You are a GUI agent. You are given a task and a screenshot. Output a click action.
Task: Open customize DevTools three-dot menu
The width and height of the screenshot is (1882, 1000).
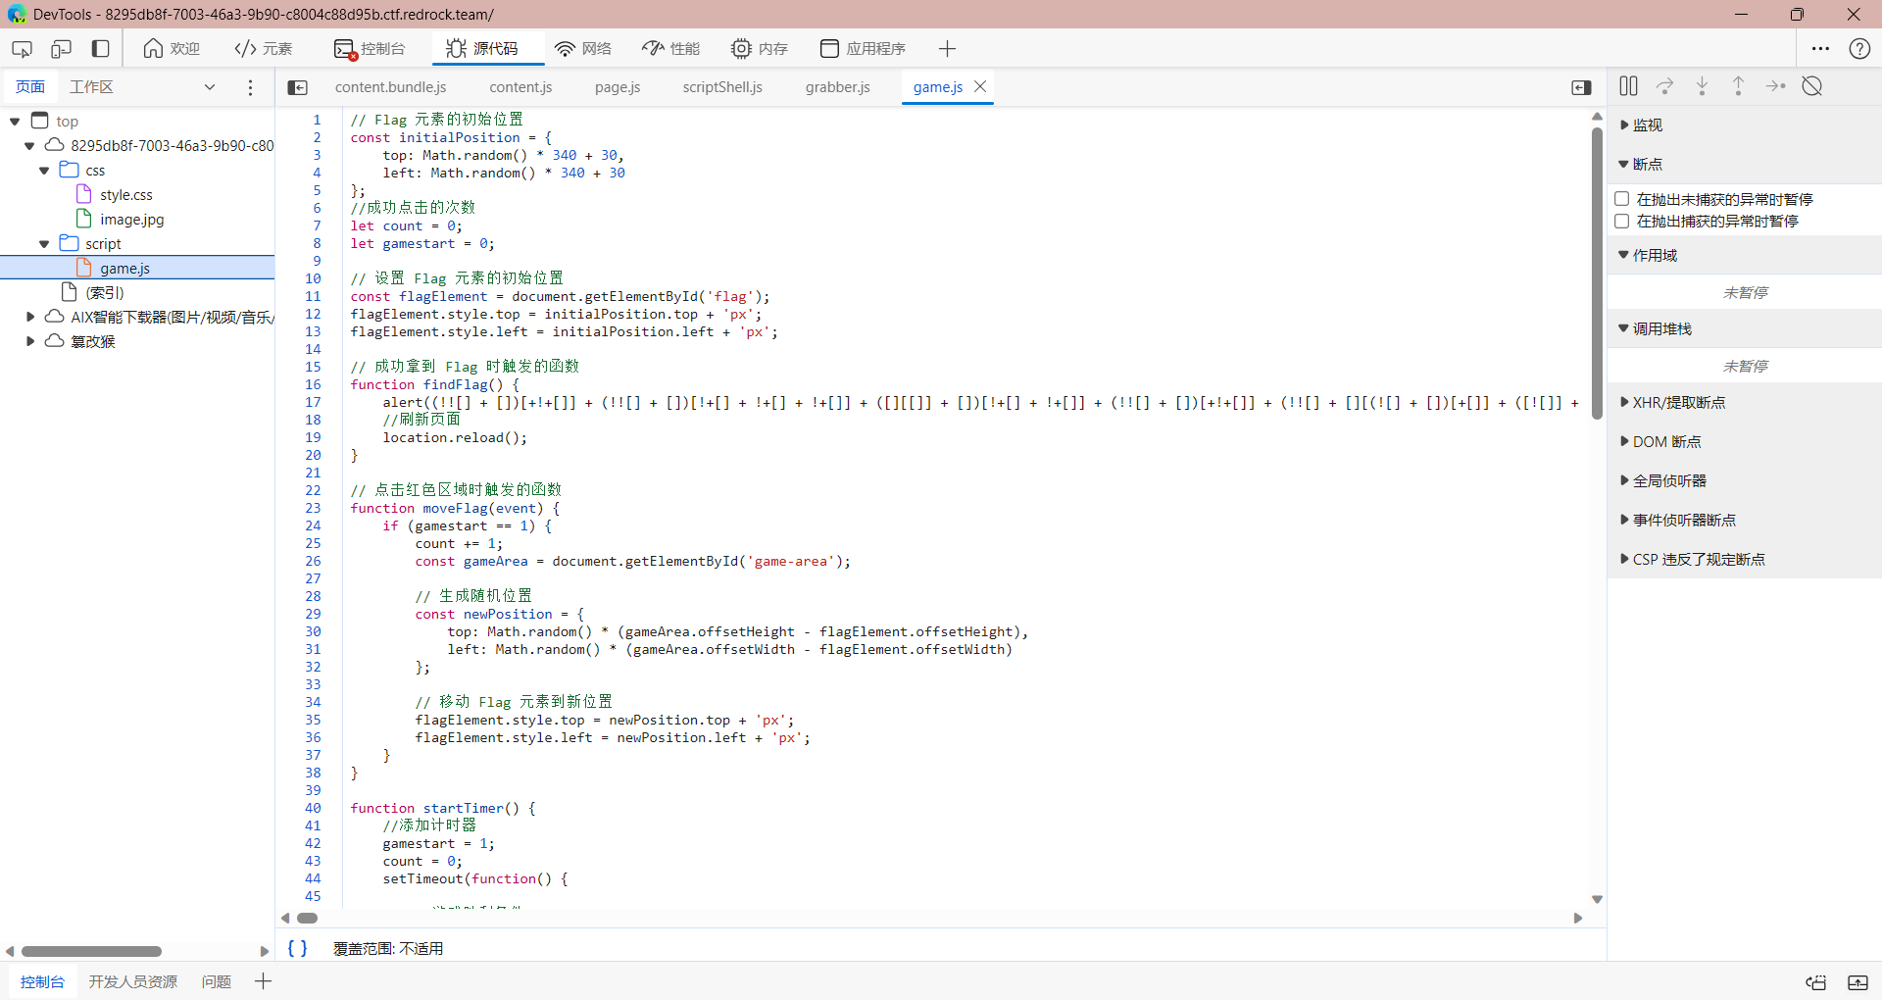(x=1820, y=49)
